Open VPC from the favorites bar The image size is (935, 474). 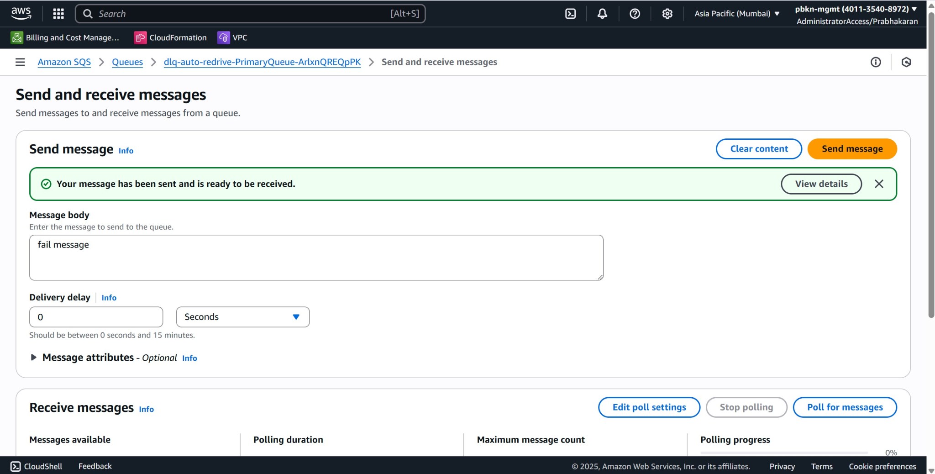tap(232, 37)
